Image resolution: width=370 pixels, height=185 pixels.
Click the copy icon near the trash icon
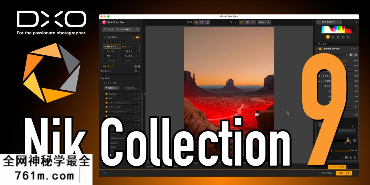click(351, 158)
